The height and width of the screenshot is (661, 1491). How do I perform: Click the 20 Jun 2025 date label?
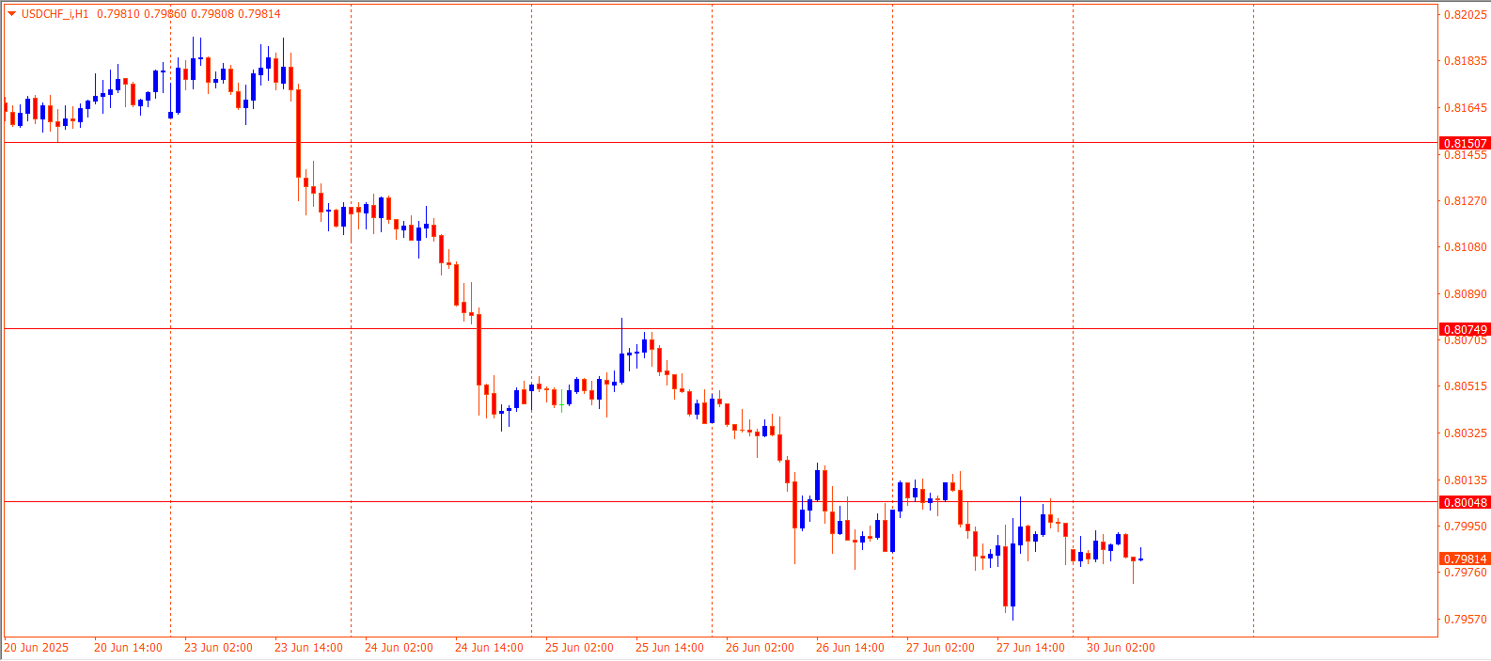click(x=37, y=648)
